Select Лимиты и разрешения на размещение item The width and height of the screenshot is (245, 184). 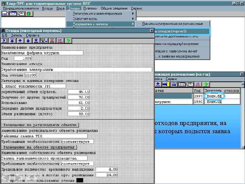[x=173, y=24]
